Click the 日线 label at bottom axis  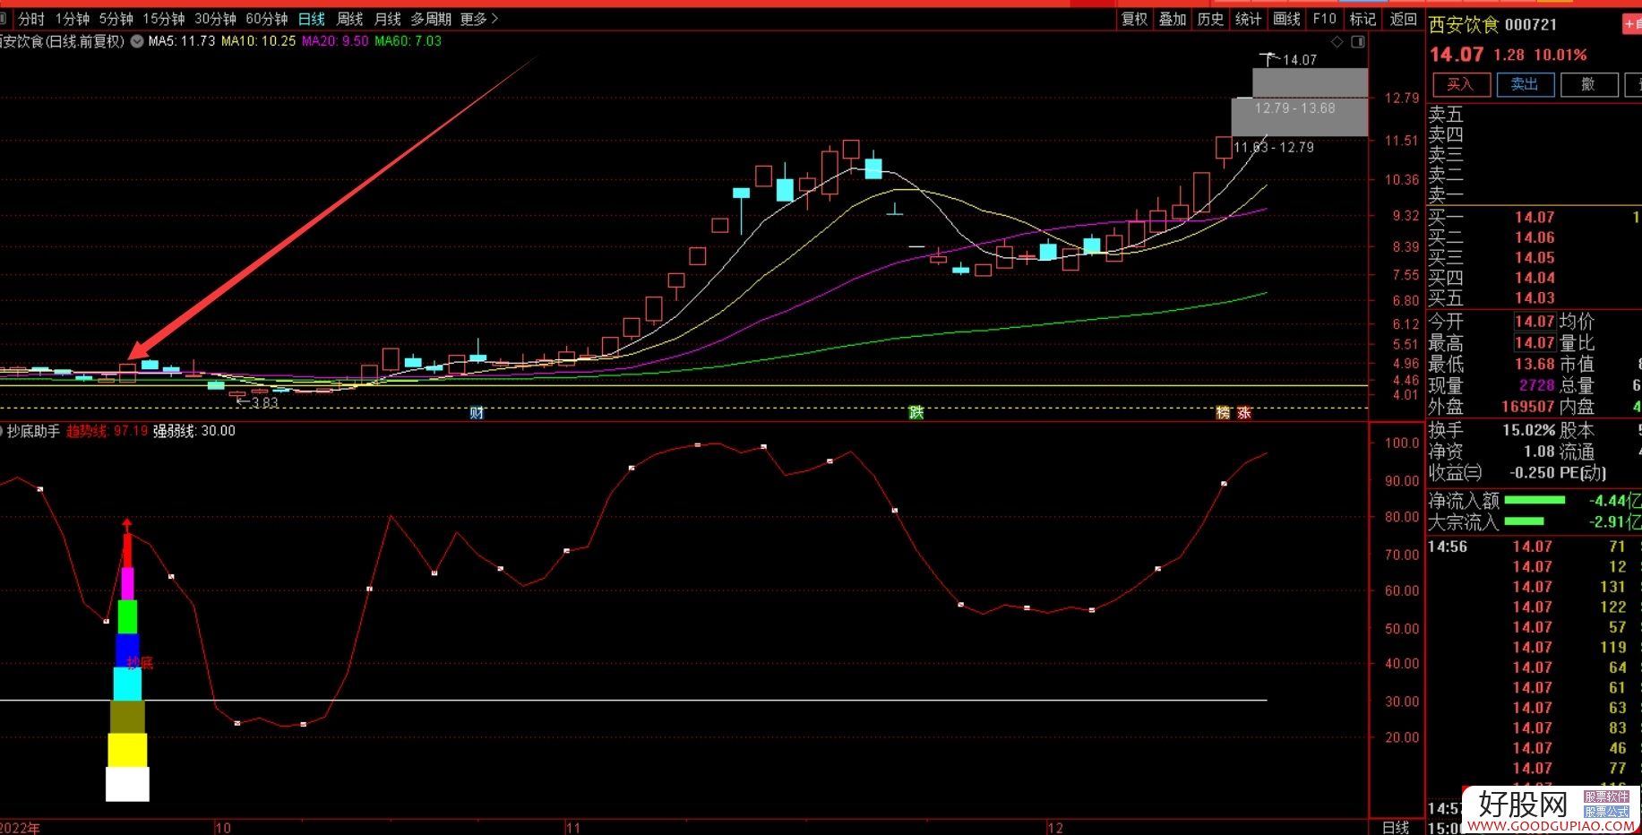[x=1396, y=828]
